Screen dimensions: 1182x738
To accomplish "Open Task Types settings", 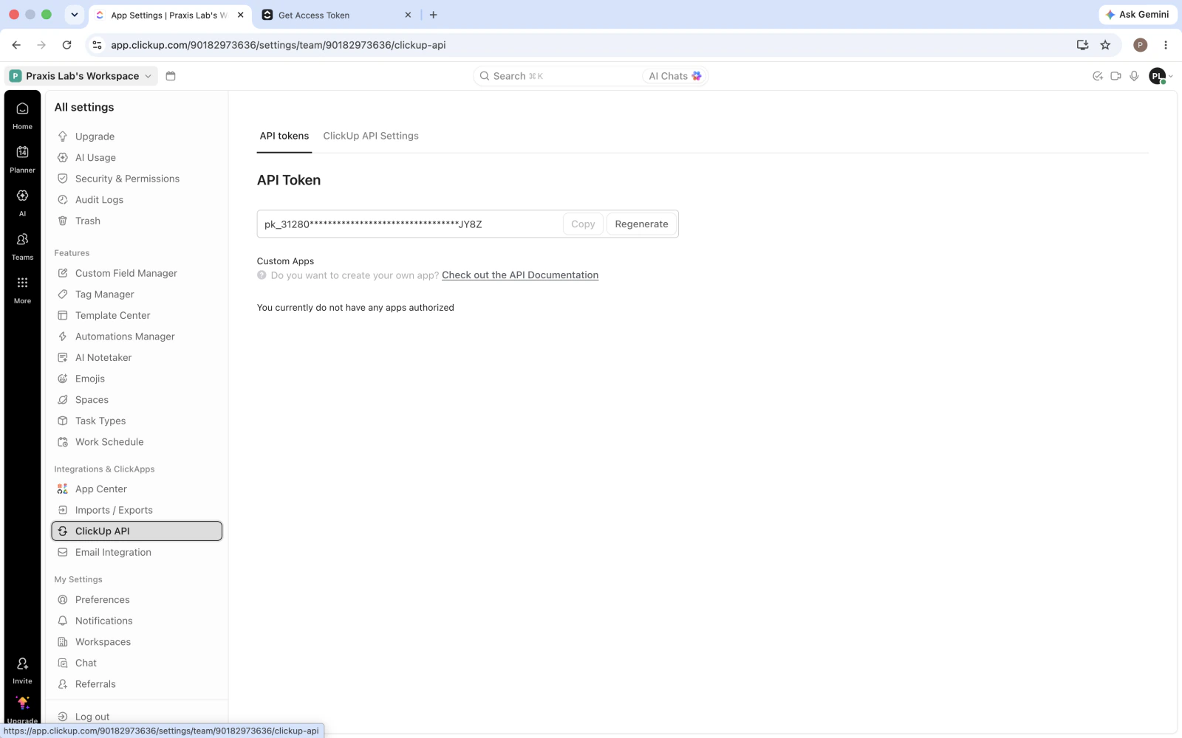I will (136, 421).
